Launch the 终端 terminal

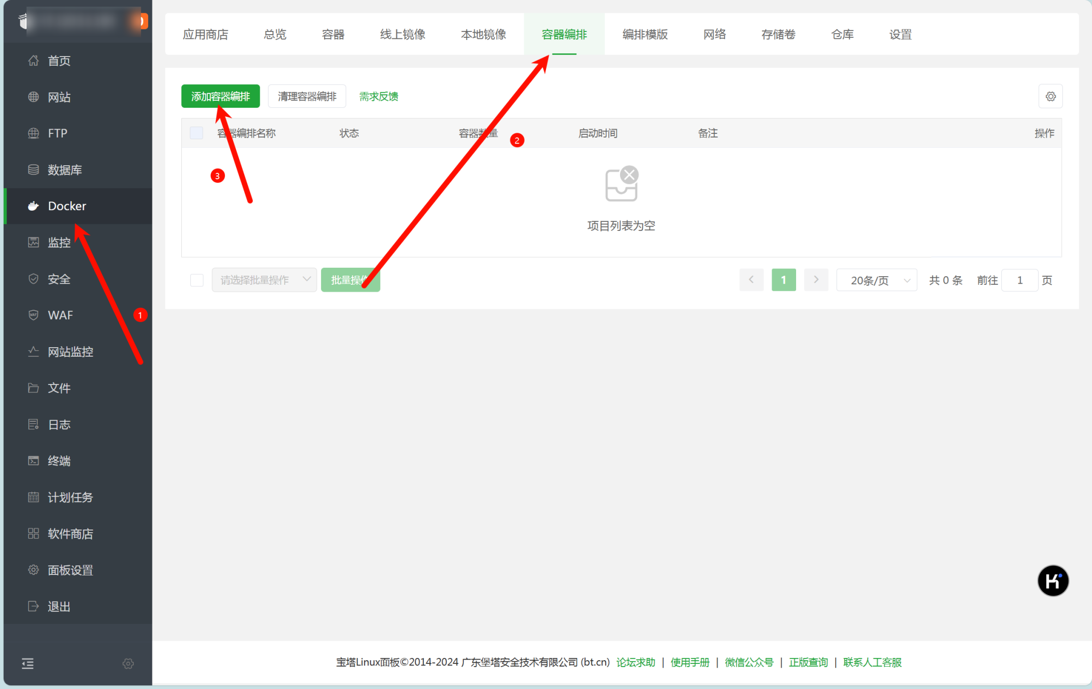(59, 460)
